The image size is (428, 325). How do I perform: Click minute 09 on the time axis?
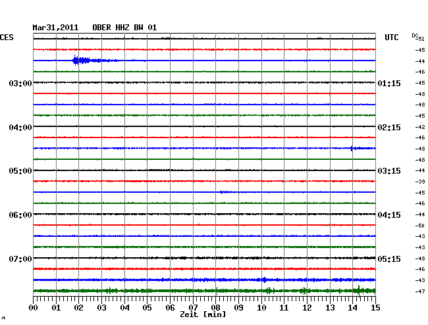(238, 307)
